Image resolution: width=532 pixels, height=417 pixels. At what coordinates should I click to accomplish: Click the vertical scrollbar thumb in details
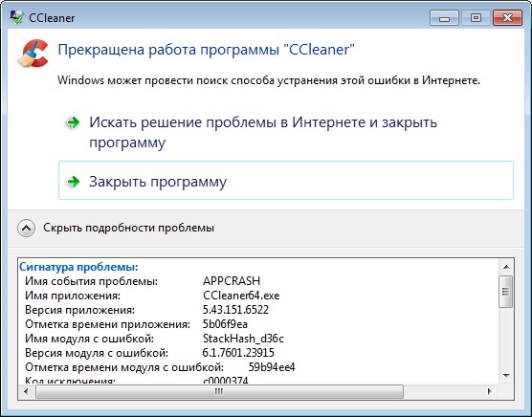click(506, 292)
